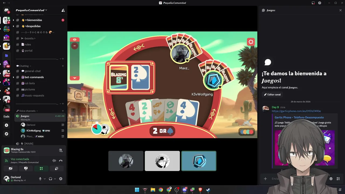
Task: Open the soundboard button
Action: (57, 168)
